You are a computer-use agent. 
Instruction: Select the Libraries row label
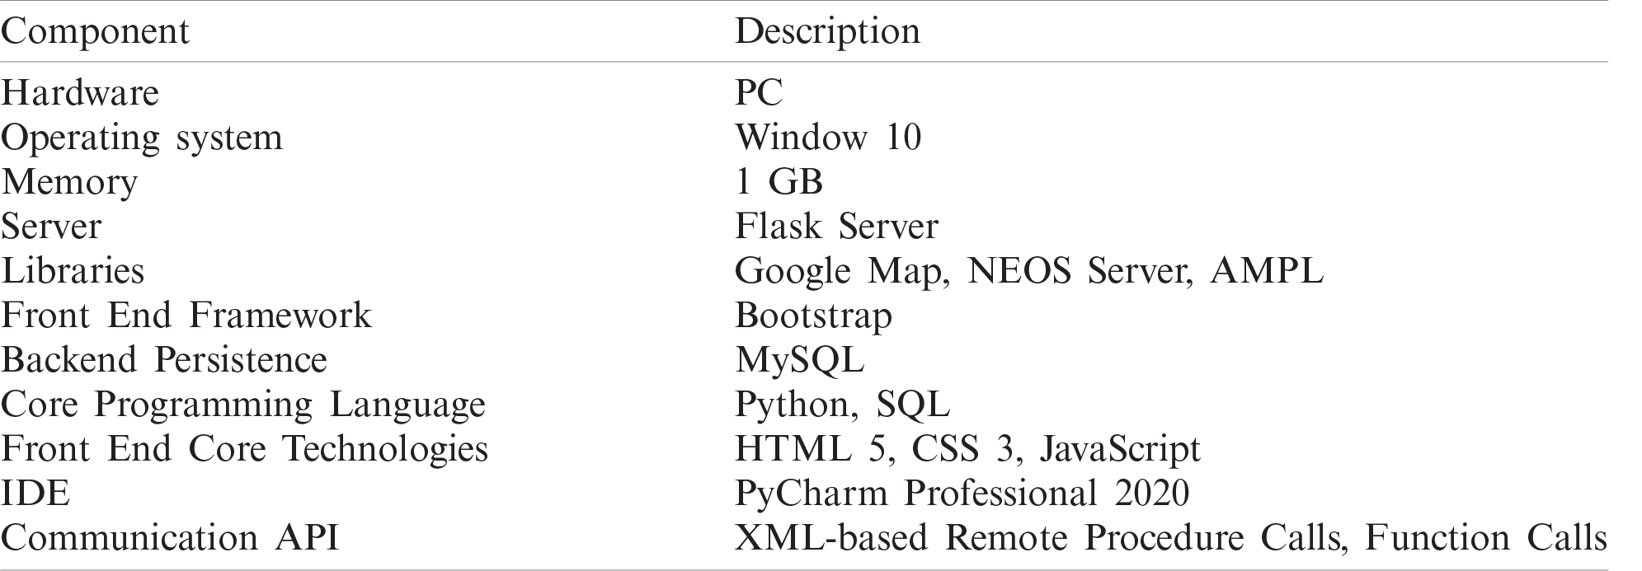(x=73, y=270)
